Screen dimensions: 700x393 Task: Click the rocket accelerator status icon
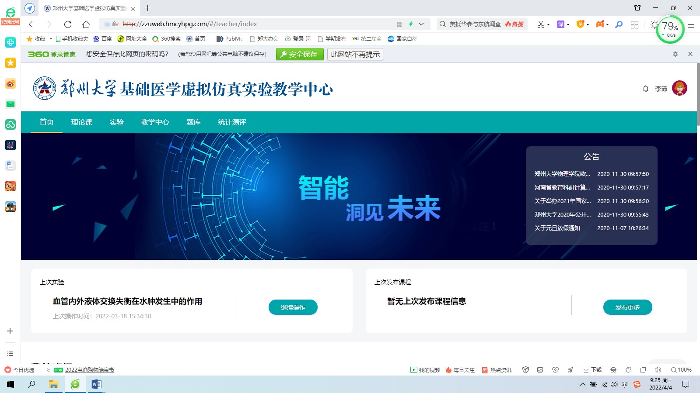tap(570, 370)
